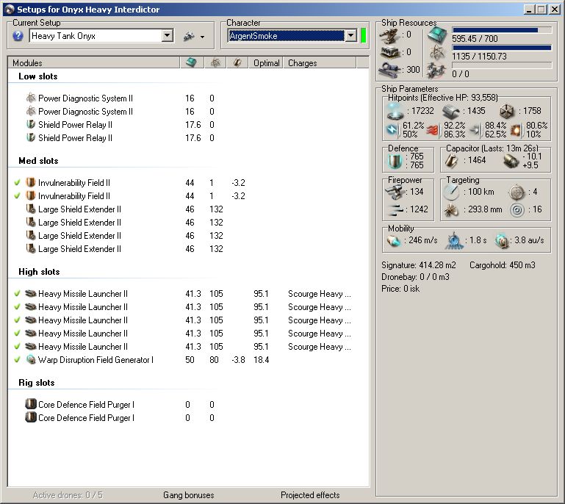This screenshot has width=565, height=504.
Task: Click the drone bandwidth icon showing 0 / 0
Action: coord(436,71)
